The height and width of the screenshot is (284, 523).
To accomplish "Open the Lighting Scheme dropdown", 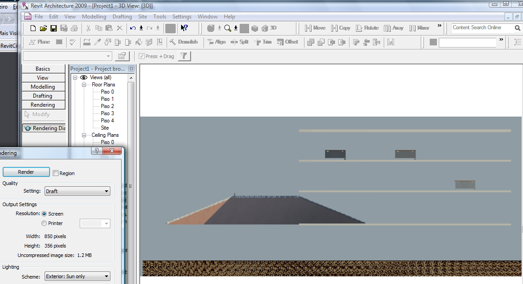I will point(77,276).
